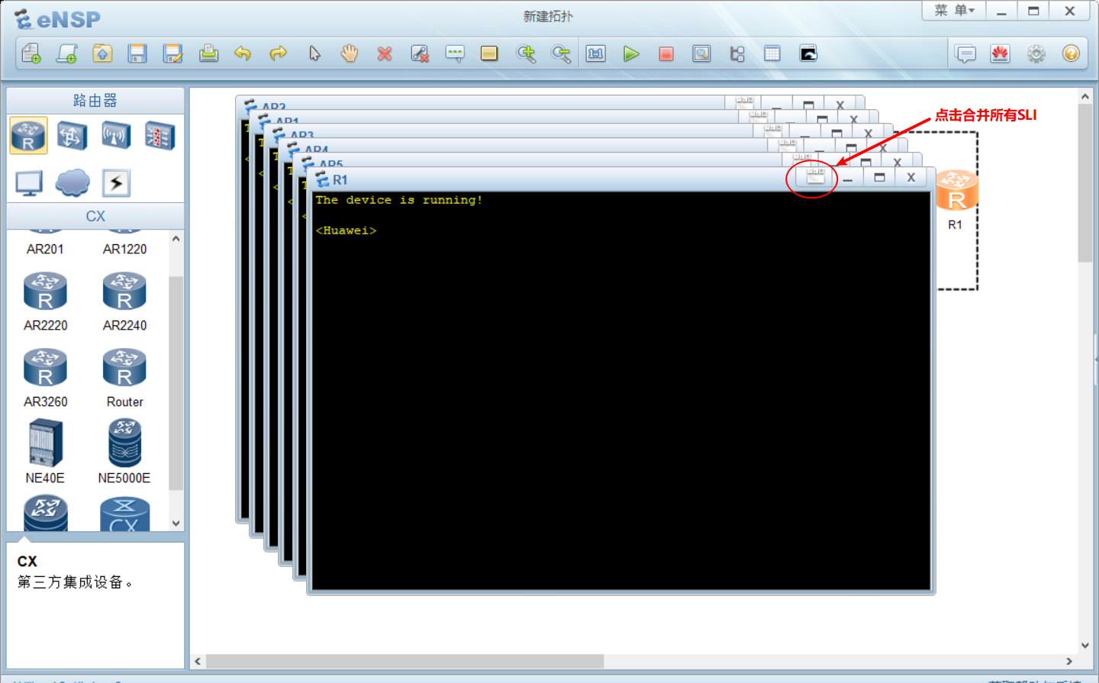The image size is (1099, 683).
Task: Select the router device category icon
Action: pos(29,136)
